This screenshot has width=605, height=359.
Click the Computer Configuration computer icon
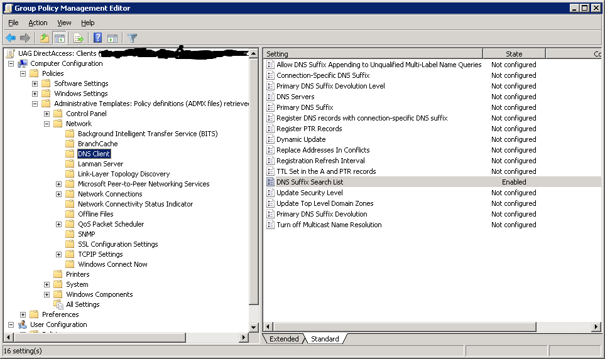click(x=23, y=63)
